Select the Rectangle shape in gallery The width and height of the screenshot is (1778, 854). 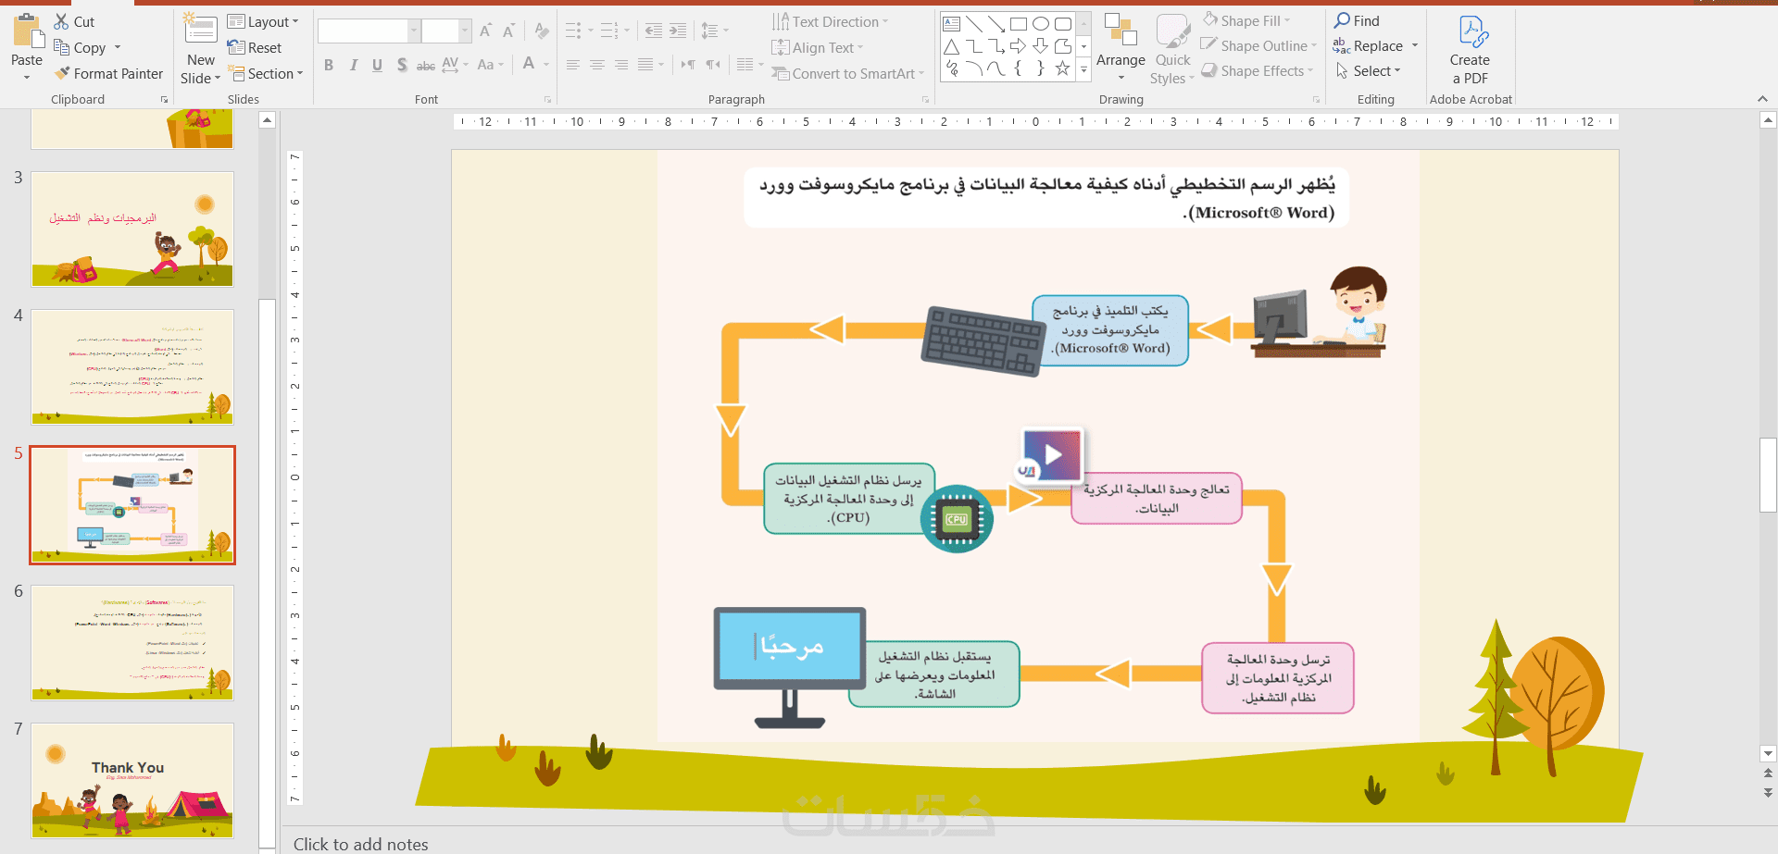coord(1019,24)
